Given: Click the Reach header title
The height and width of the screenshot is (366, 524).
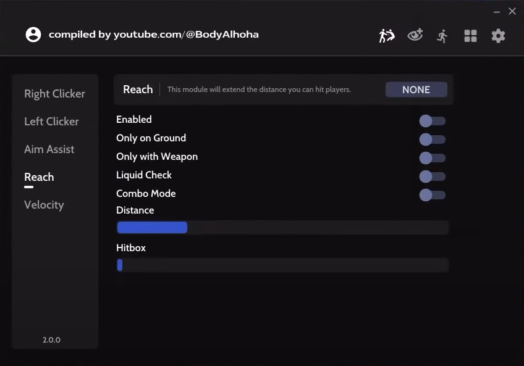Looking at the screenshot, I should (x=138, y=89).
